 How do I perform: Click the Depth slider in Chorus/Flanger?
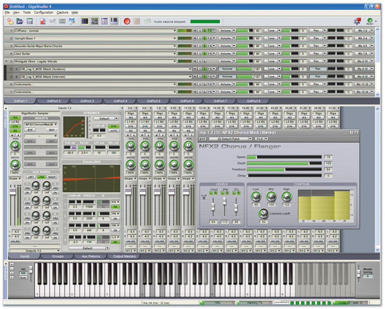(x=283, y=163)
